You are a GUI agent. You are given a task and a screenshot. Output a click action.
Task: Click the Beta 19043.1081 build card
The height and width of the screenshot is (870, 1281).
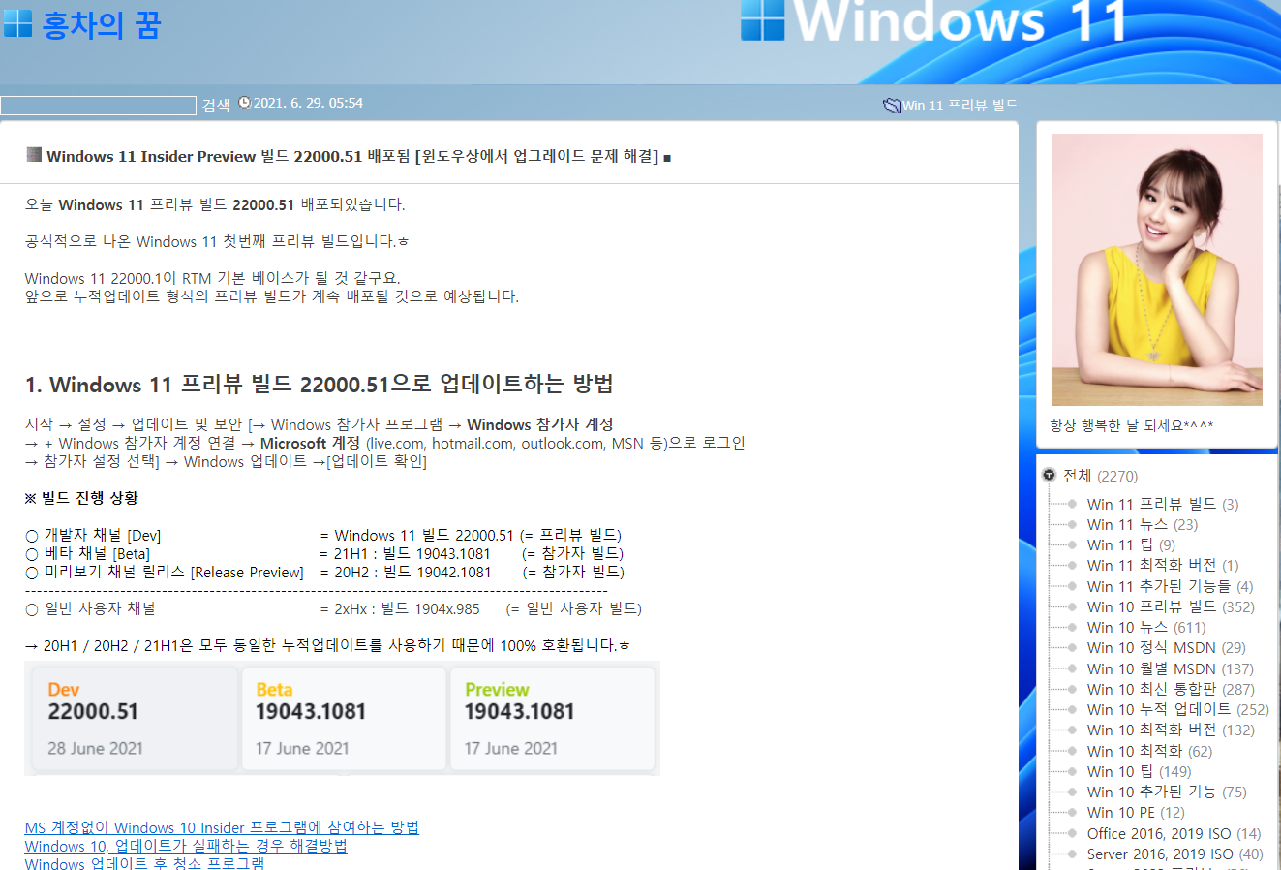[343, 719]
